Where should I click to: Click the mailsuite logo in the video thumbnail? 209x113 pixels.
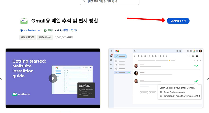pyautogui.click(x=21, y=94)
